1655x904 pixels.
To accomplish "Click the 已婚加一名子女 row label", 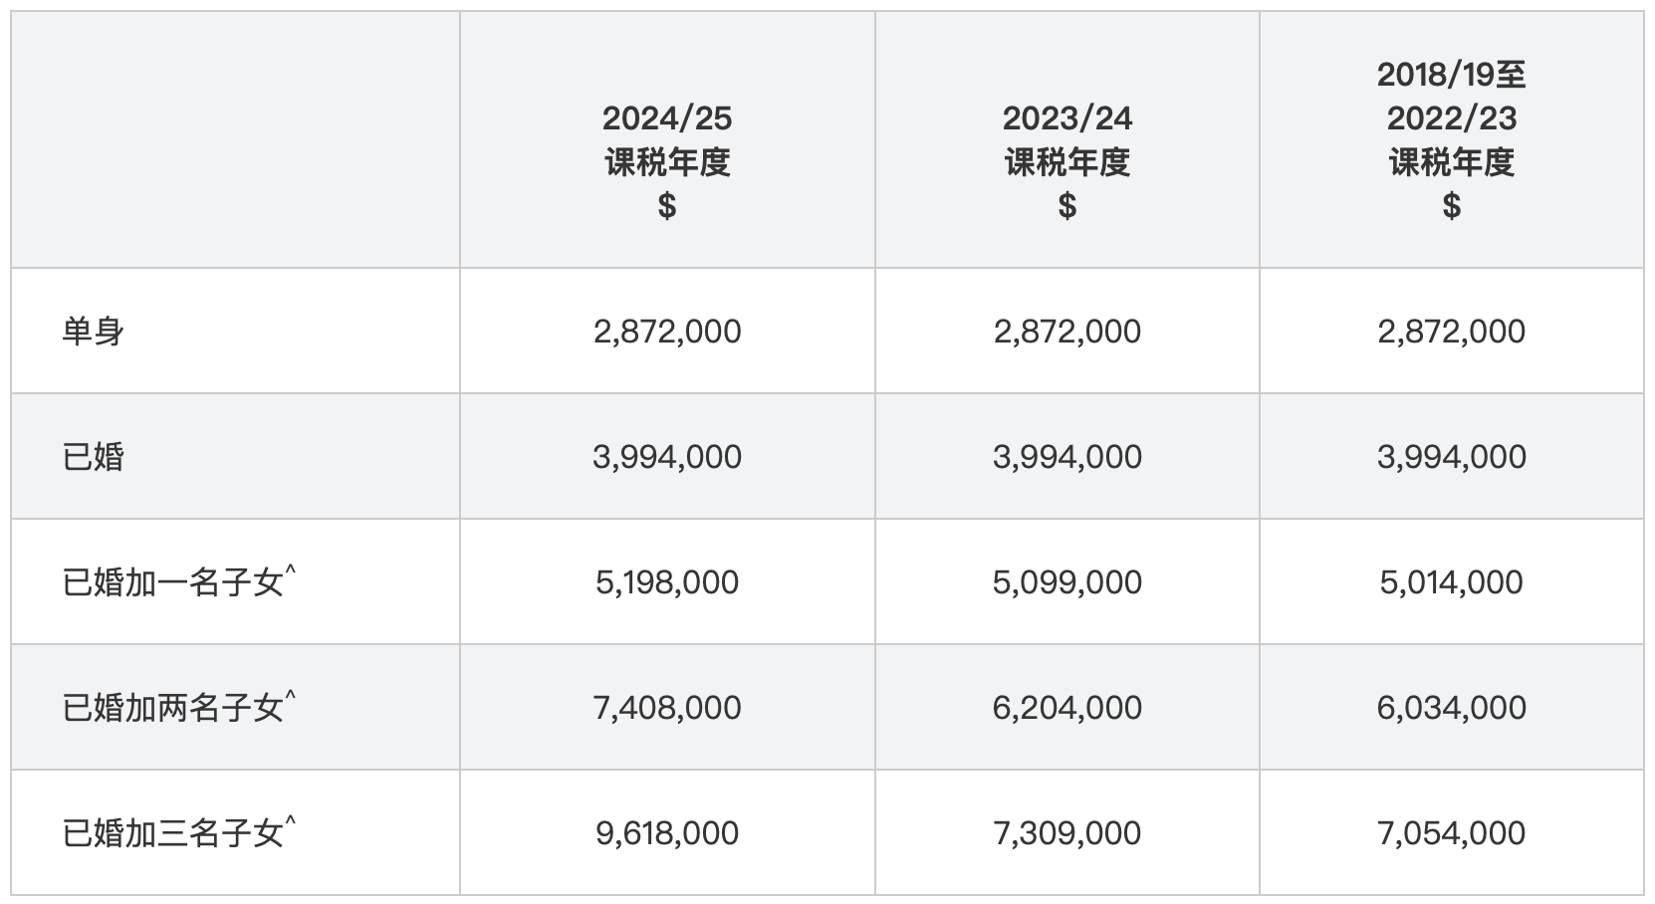I will tap(179, 580).
